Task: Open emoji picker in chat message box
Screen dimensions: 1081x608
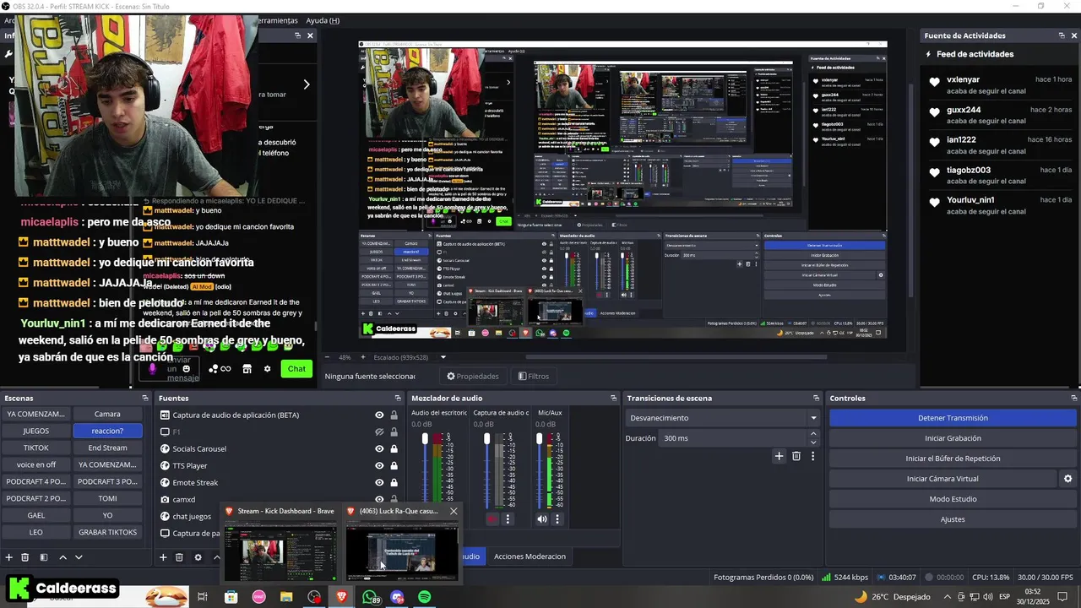Action: point(187,369)
